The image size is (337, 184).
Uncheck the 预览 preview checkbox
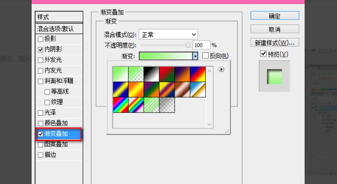pyautogui.click(x=263, y=54)
